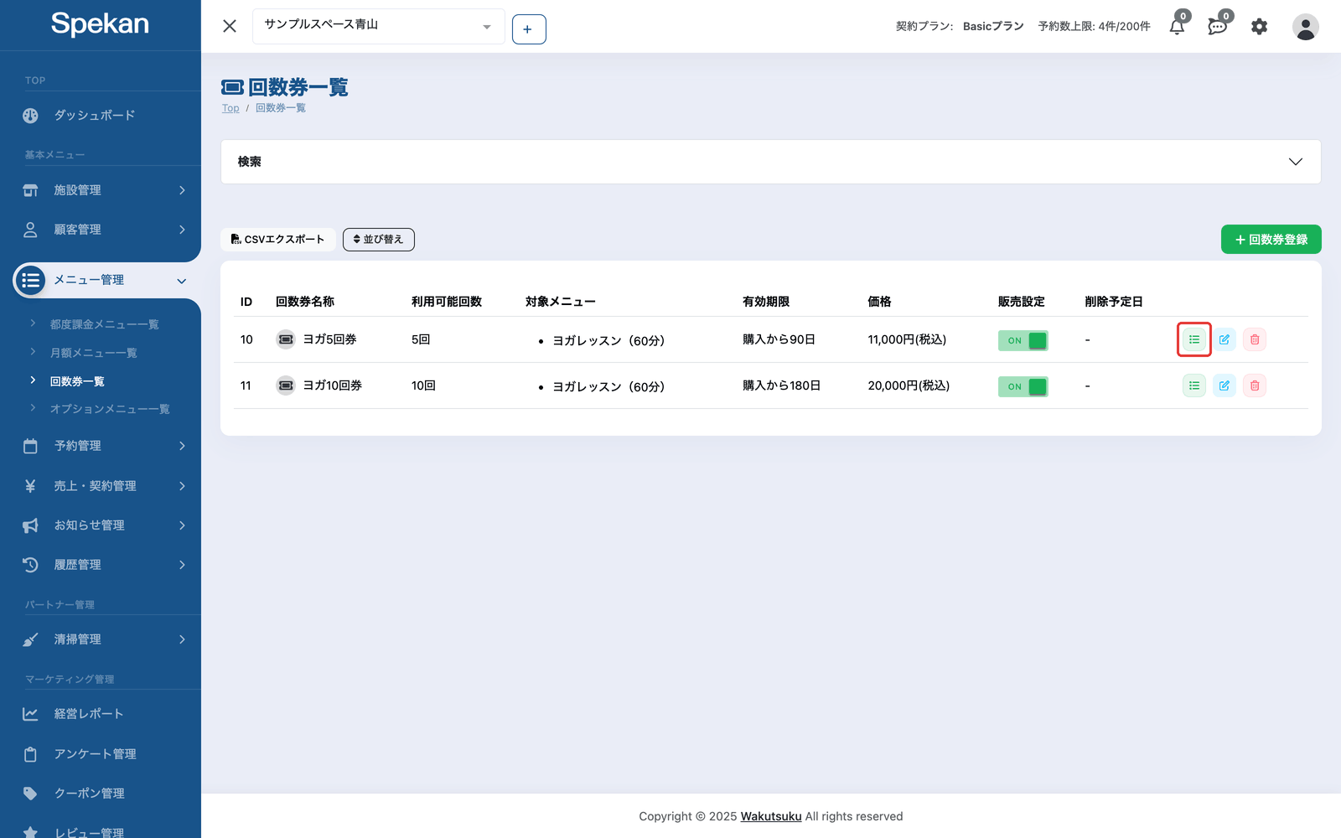This screenshot has height=838, width=1341.
Task: Open the list icon for ヨガ10回券
Action: 1193,385
